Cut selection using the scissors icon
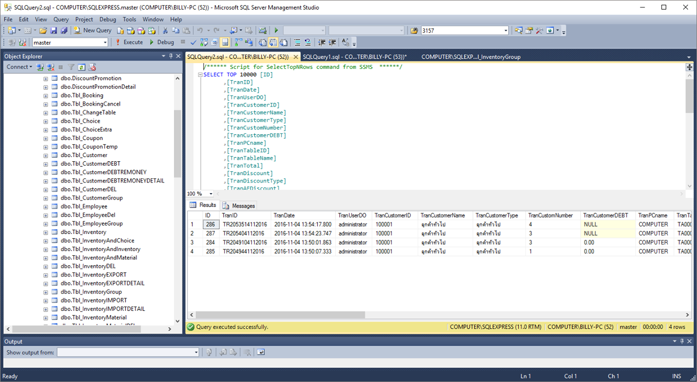This screenshot has width=697, height=382. (x=165, y=31)
